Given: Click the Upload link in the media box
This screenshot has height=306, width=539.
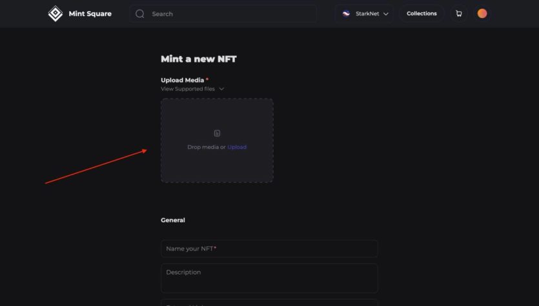Looking at the screenshot, I should [237, 147].
